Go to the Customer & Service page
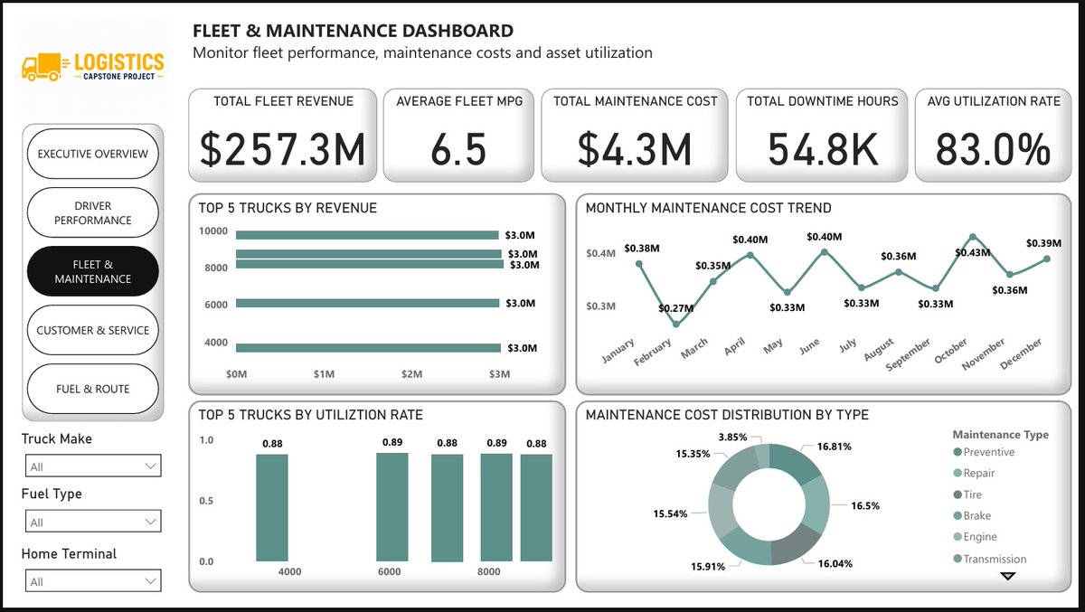Screen dimensions: 1085x612 point(93,330)
